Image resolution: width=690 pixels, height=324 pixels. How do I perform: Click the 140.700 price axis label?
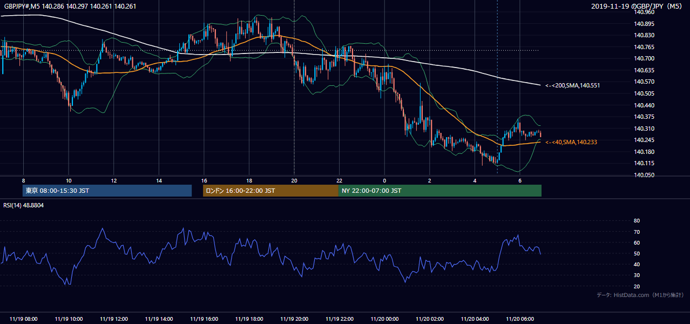[x=644, y=58]
